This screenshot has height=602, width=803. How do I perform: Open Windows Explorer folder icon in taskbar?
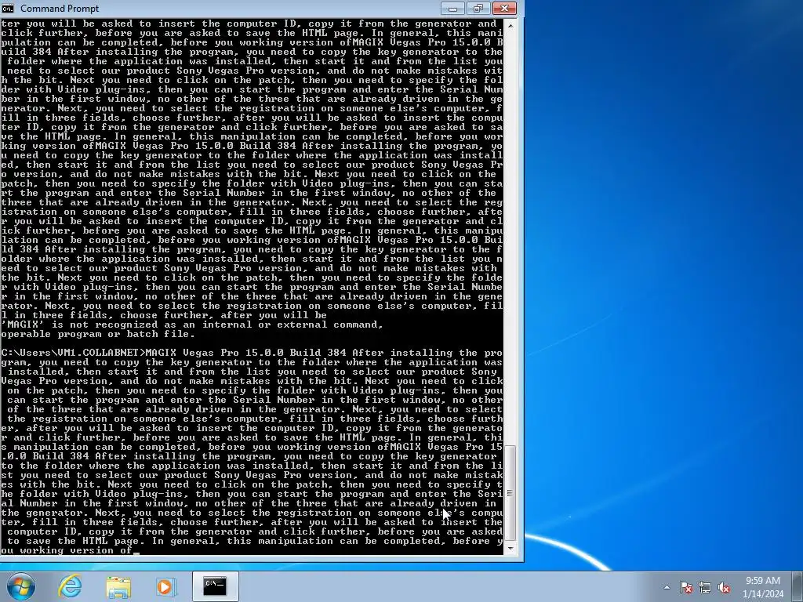click(x=118, y=586)
